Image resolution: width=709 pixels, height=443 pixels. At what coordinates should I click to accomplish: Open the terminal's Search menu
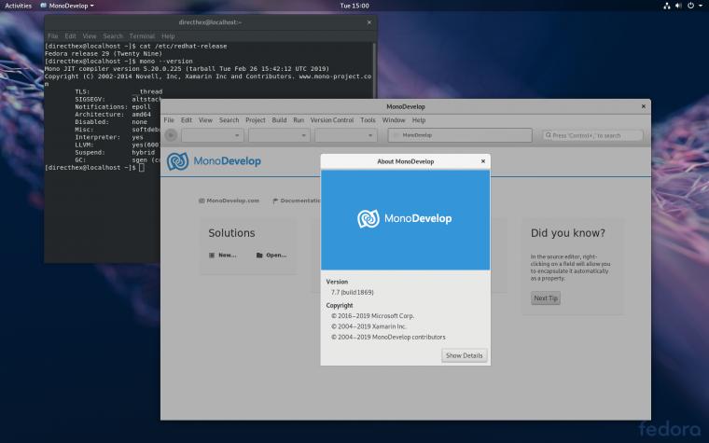[x=113, y=35]
